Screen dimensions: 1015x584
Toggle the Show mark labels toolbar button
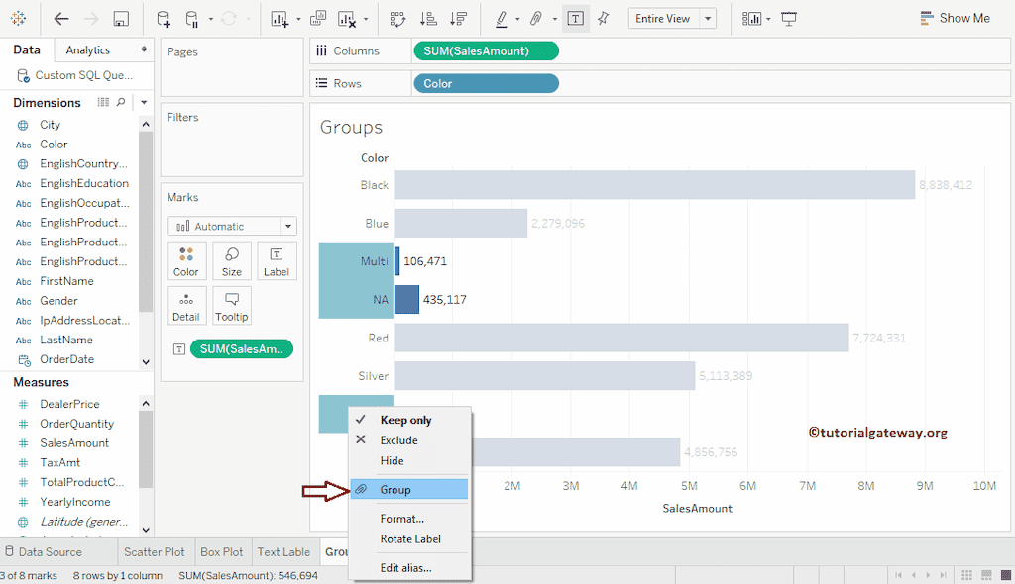tap(574, 19)
